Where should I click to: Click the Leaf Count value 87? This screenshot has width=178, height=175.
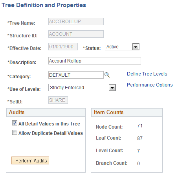[140, 138]
